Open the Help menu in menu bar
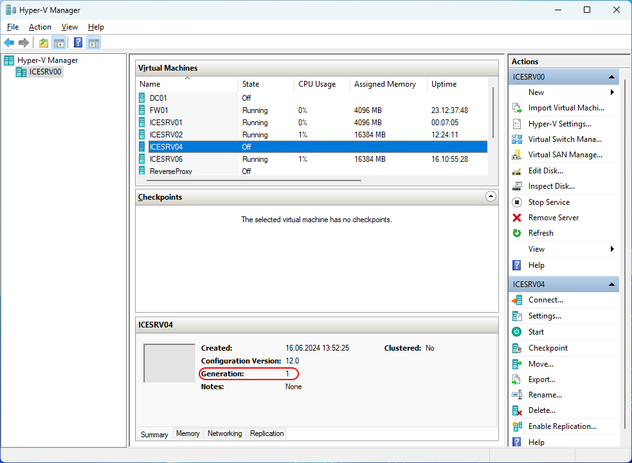Screen dimensions: 632x463 pos(96,27)
